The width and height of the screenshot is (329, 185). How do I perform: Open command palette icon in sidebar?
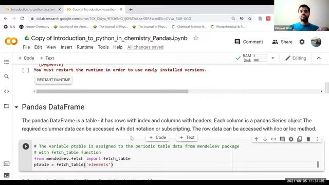tap(7, 163)
